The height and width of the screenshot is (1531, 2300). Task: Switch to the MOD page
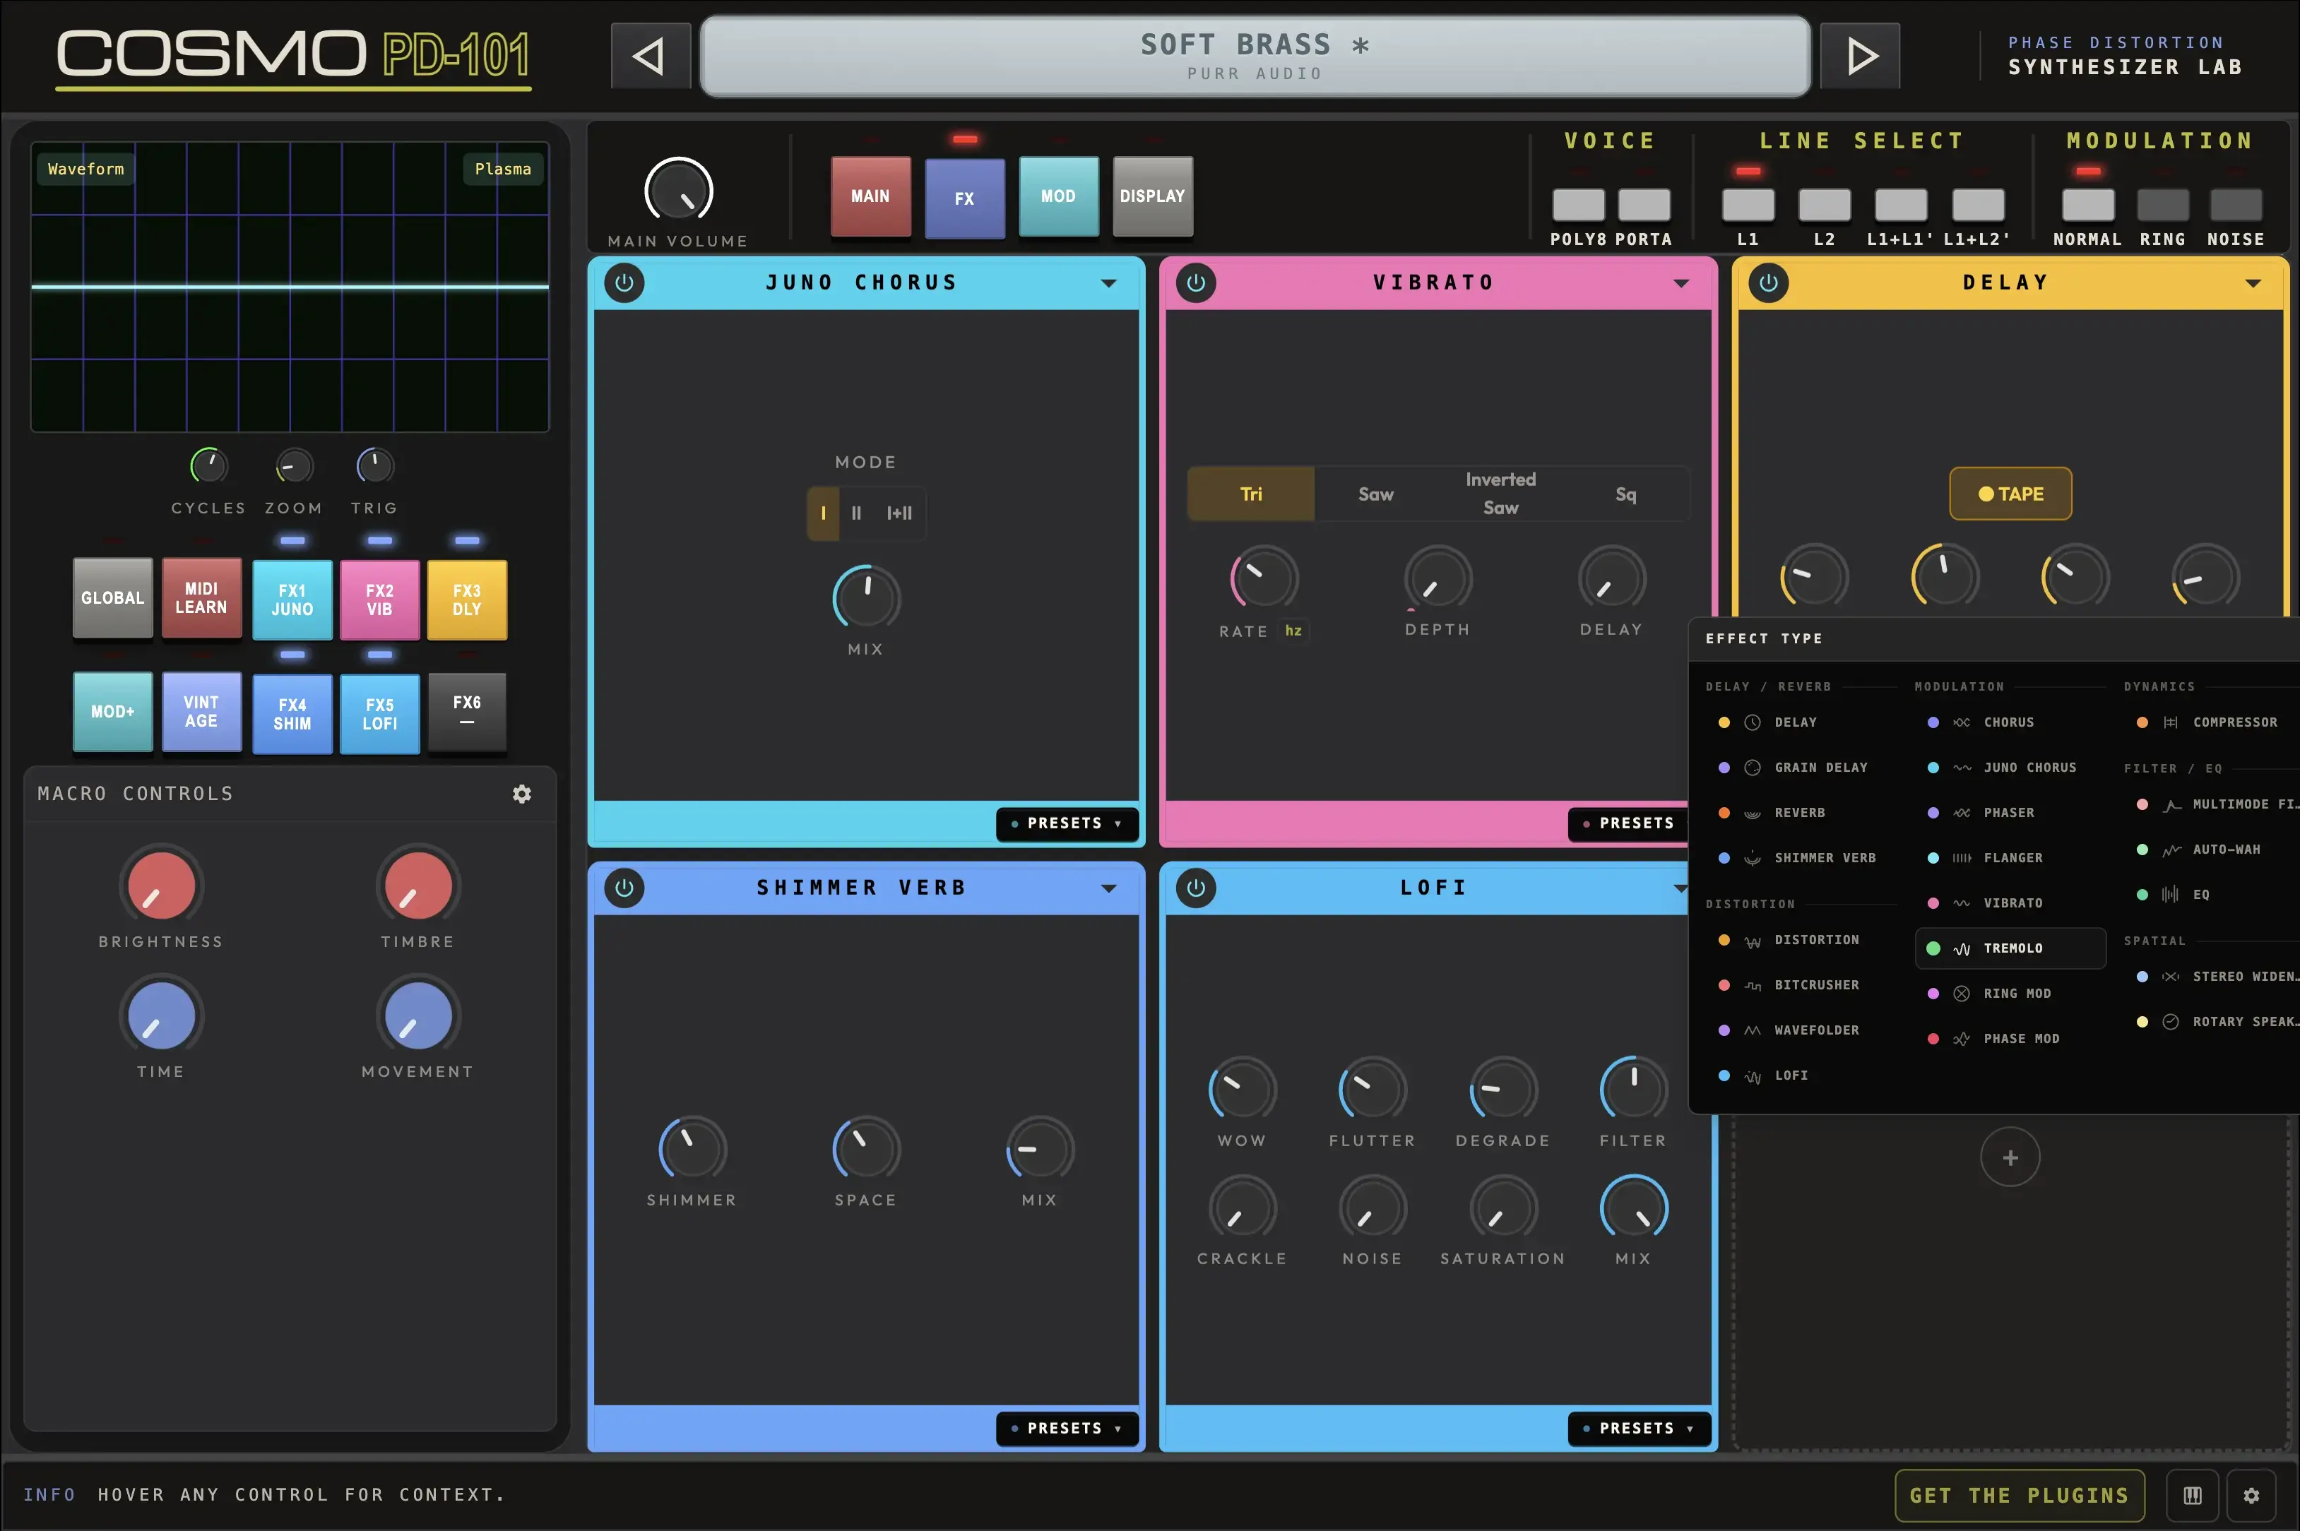pyautogui.click(x=1059, y=196)
